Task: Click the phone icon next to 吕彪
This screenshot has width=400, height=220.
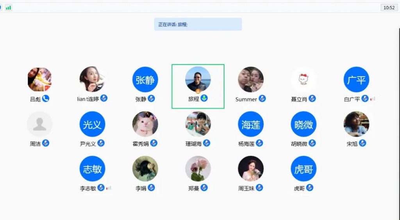Action: click(46, 98)
